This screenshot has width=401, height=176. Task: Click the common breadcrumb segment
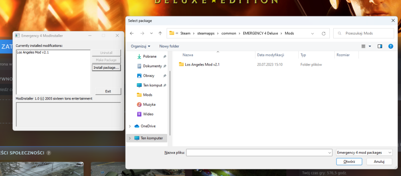[229, 34]
